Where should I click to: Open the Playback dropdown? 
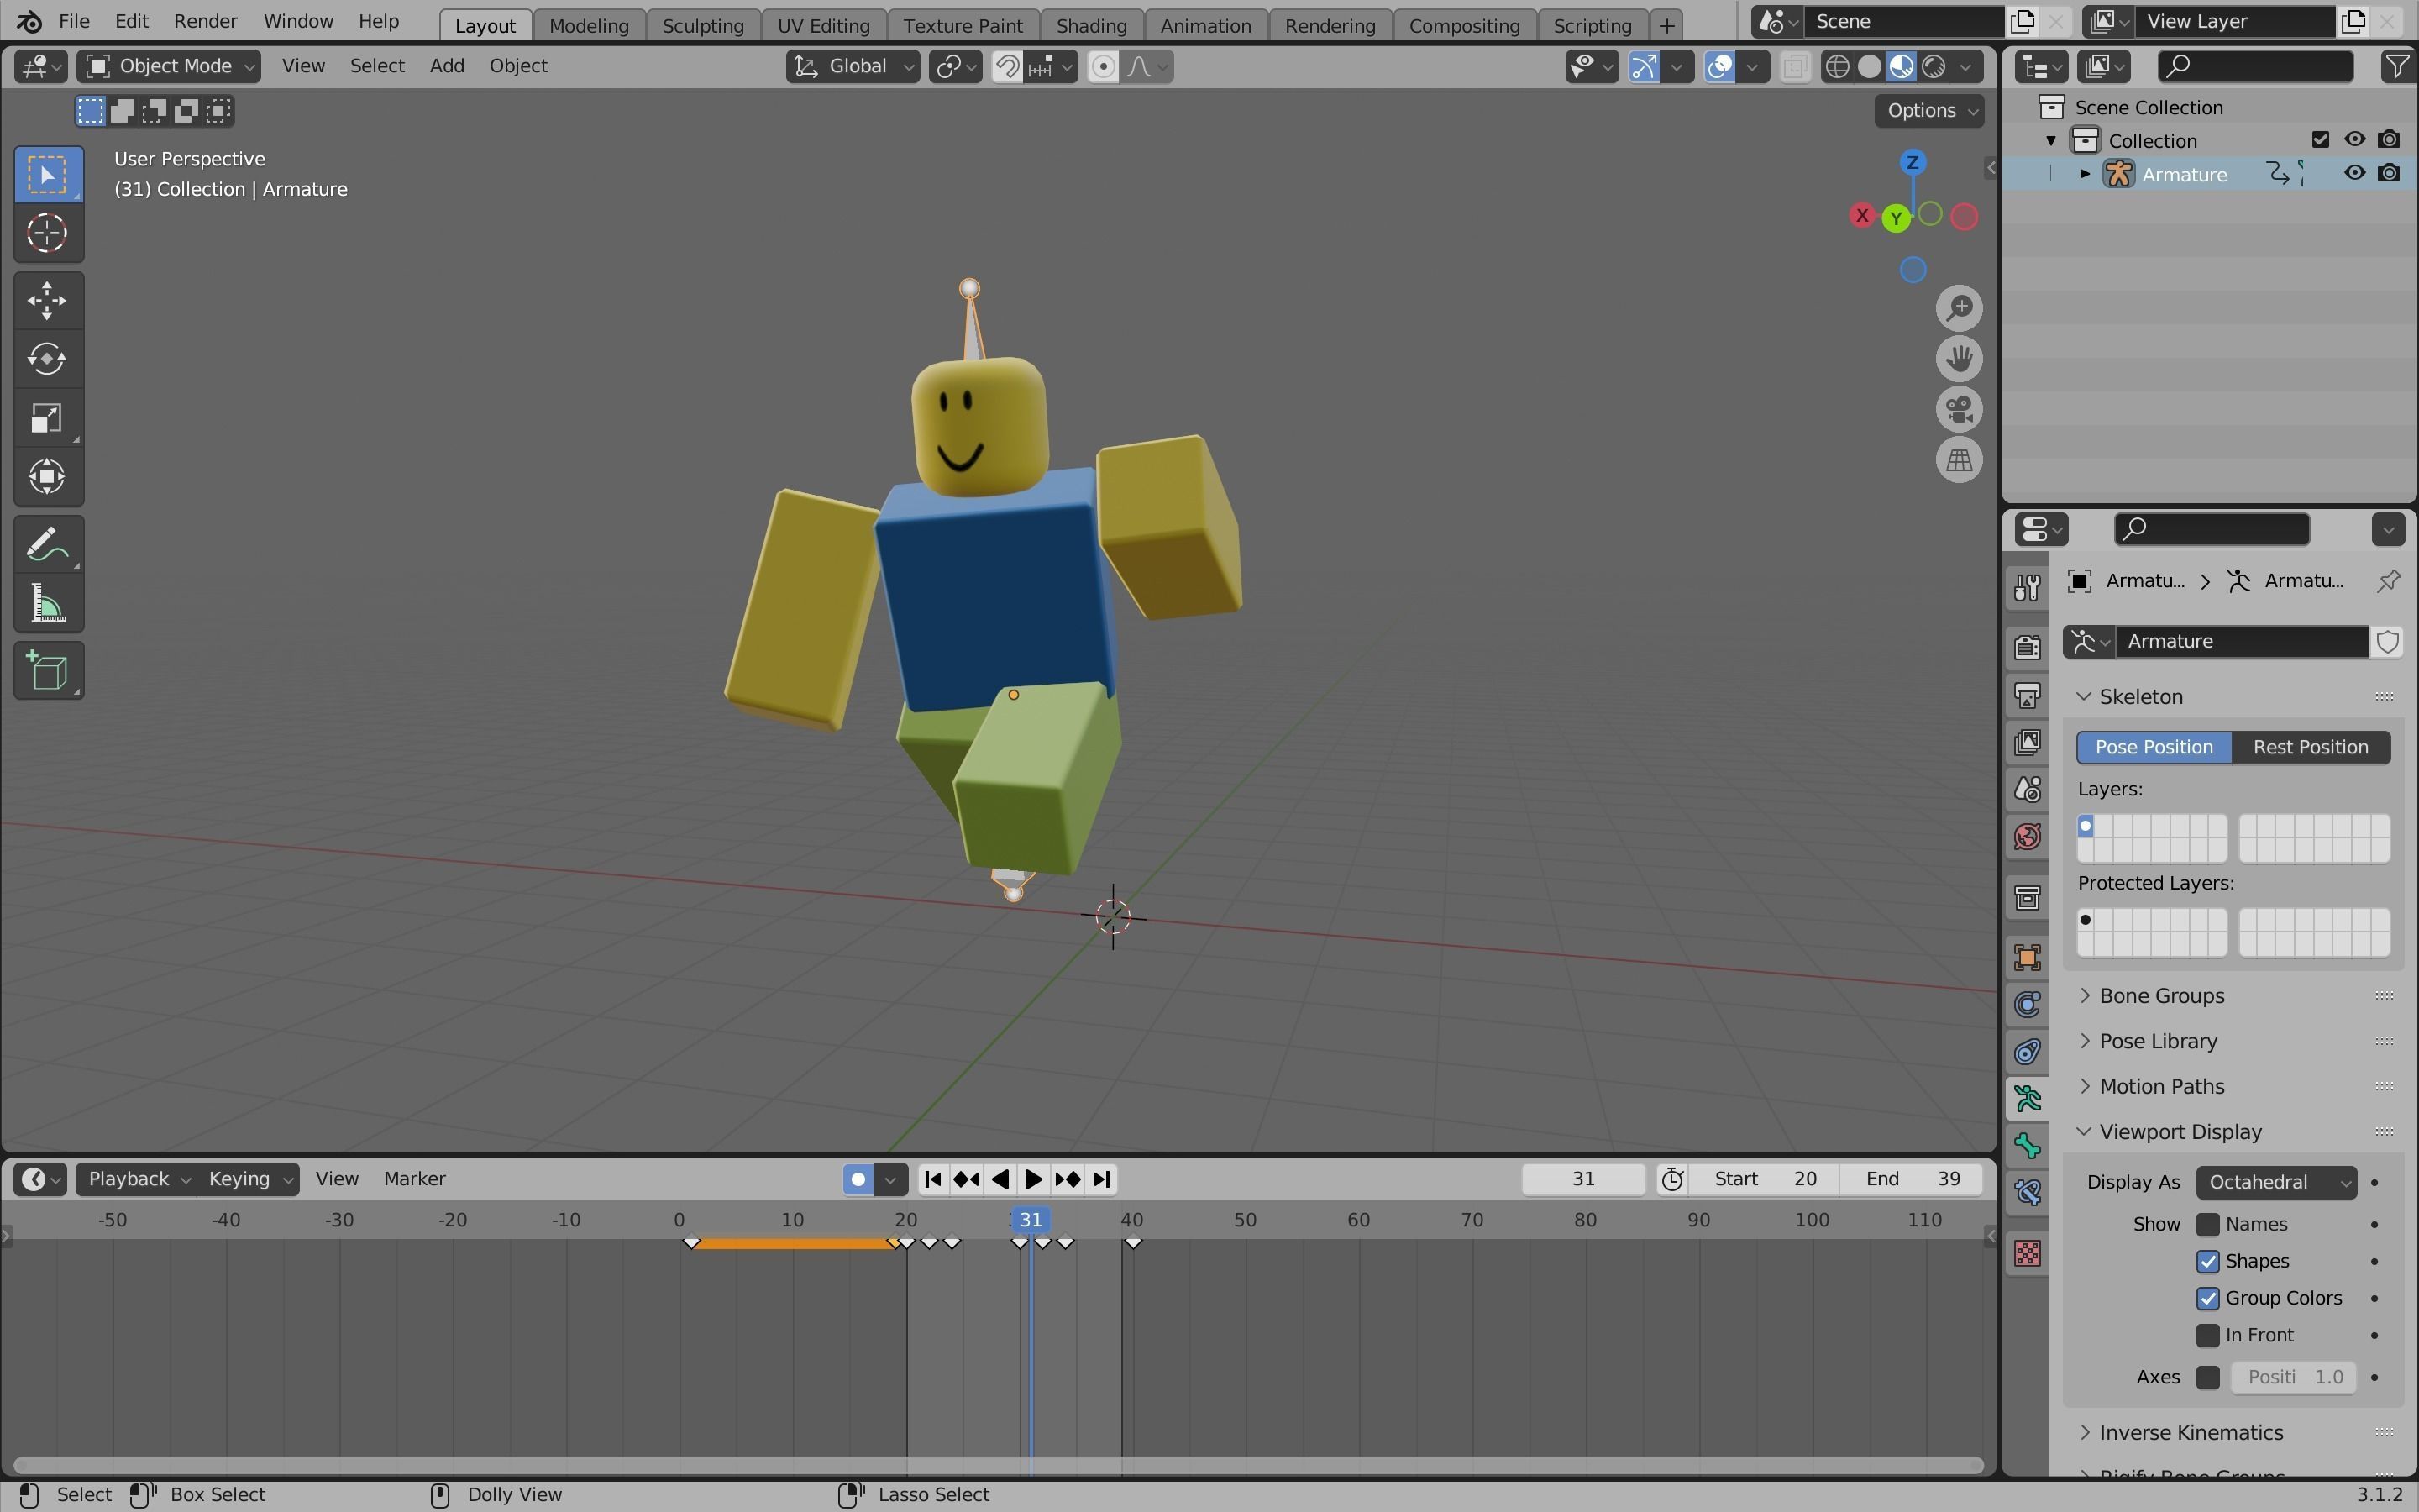[x=137, y=1179]
